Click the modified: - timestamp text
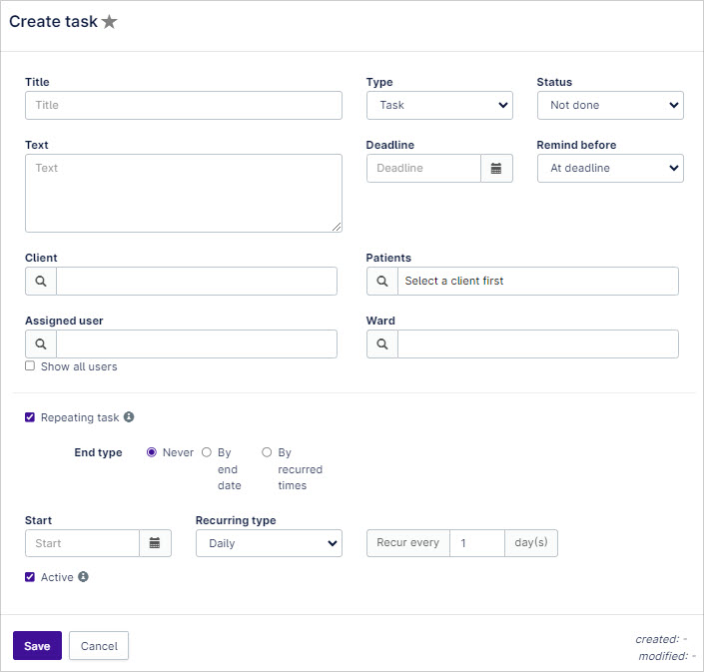Image resolution: width=704 pixels, height=672 pixels. [666, 656]
